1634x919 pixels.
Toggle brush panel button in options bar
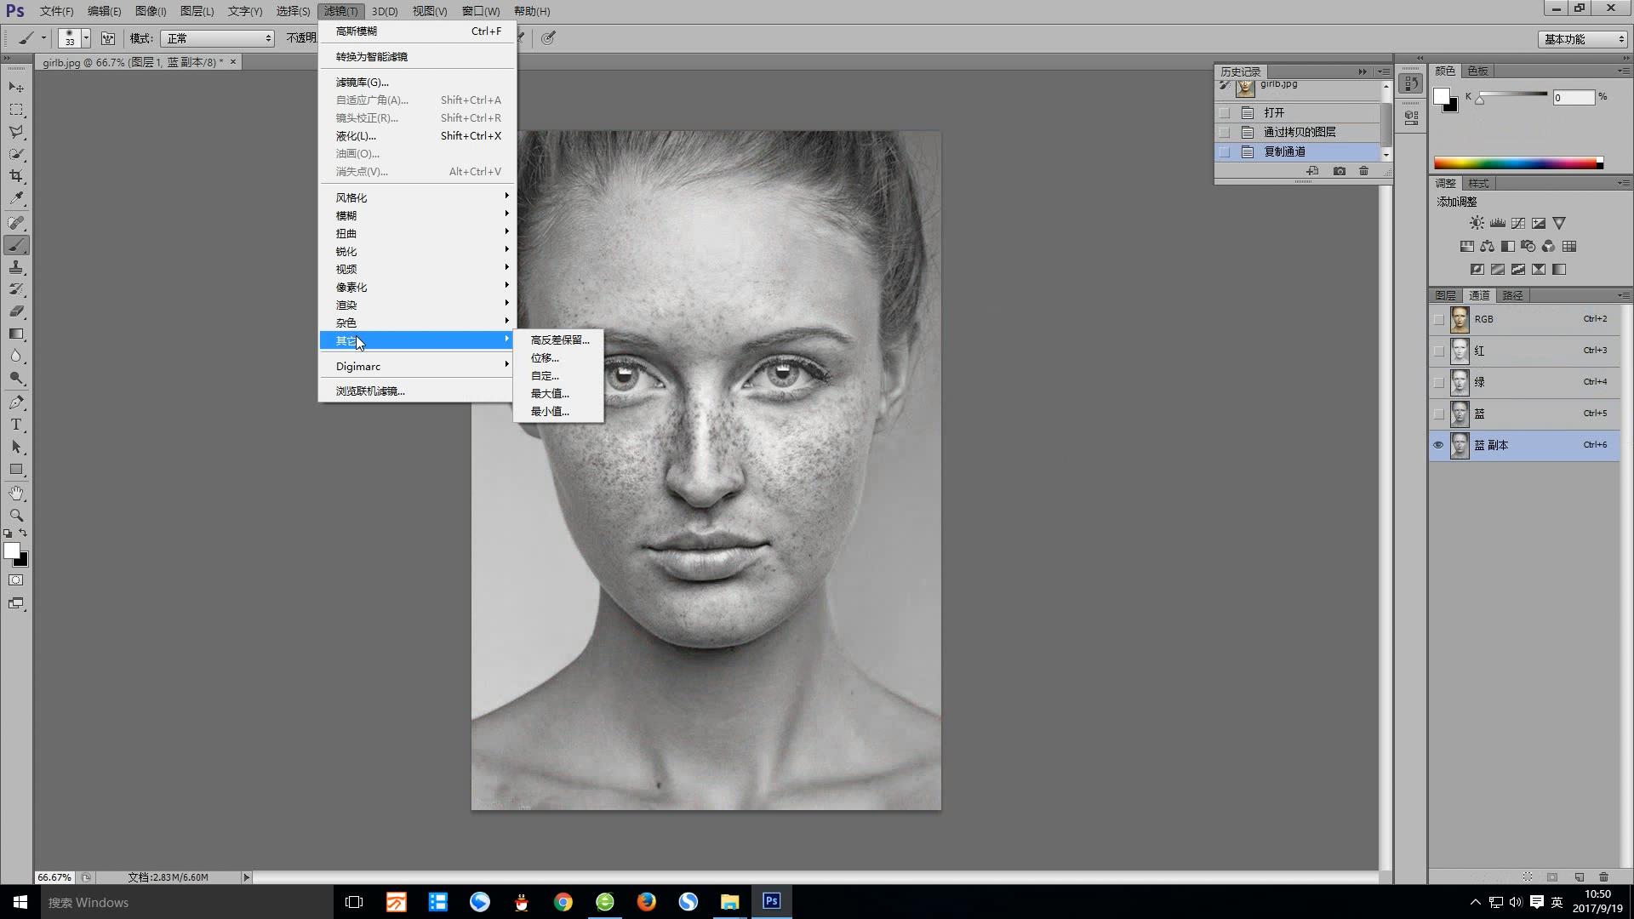(108, 38)
